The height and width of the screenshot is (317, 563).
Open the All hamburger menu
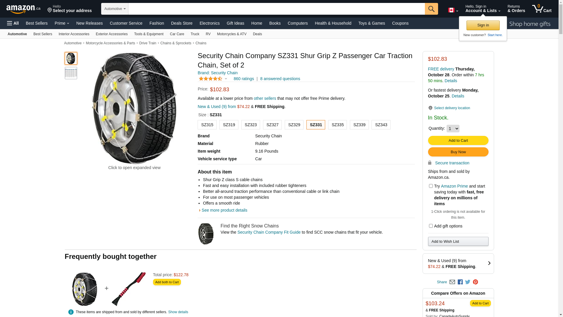click(x=13, y=23)
